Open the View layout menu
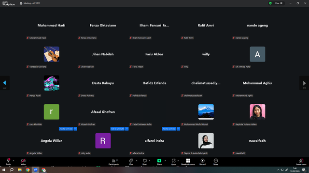The height and width of the screenshot is (173, 309). tap(279, 3)
